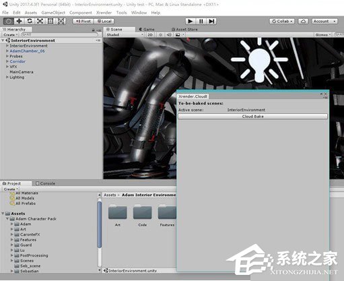The height and width of the screenshot is (281, 344).
Task: Pause the game playback
Action: (x=201, y=22)
